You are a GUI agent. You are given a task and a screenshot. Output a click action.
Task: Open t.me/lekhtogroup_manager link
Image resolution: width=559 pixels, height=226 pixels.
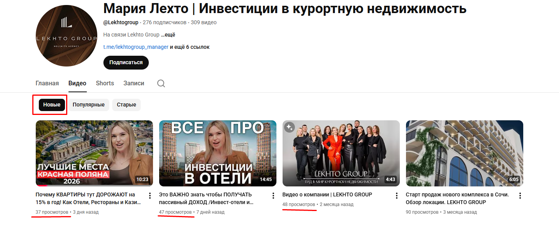(x=136, y=47)
